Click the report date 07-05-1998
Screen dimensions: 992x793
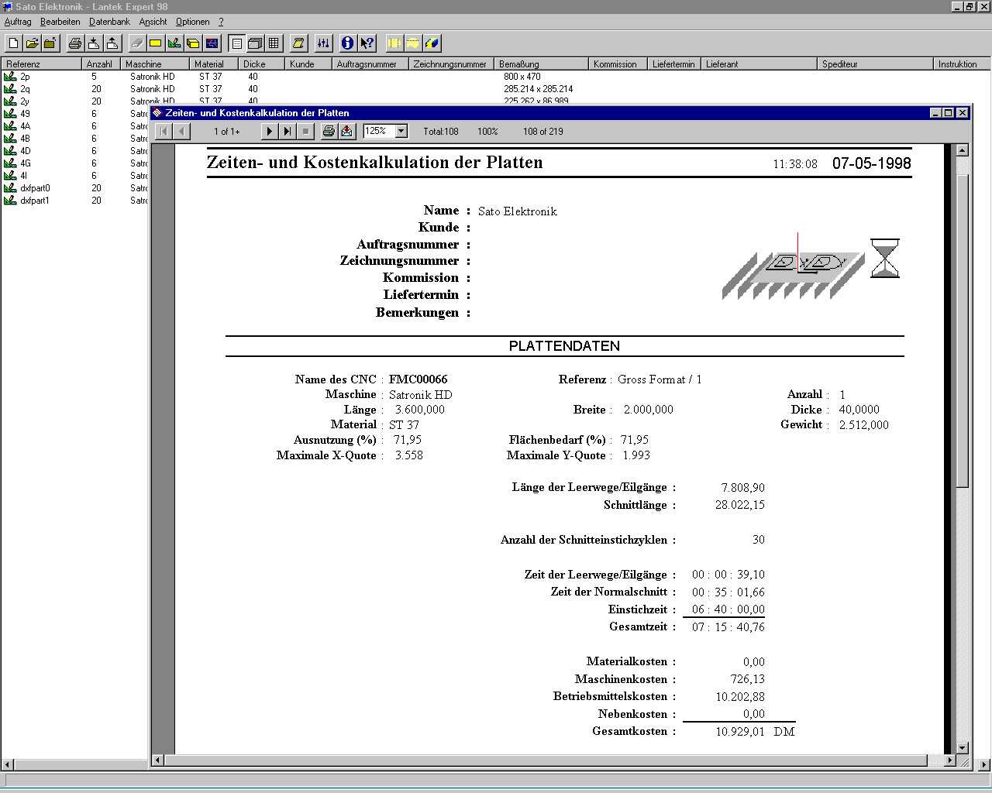(x=871, y=163)
